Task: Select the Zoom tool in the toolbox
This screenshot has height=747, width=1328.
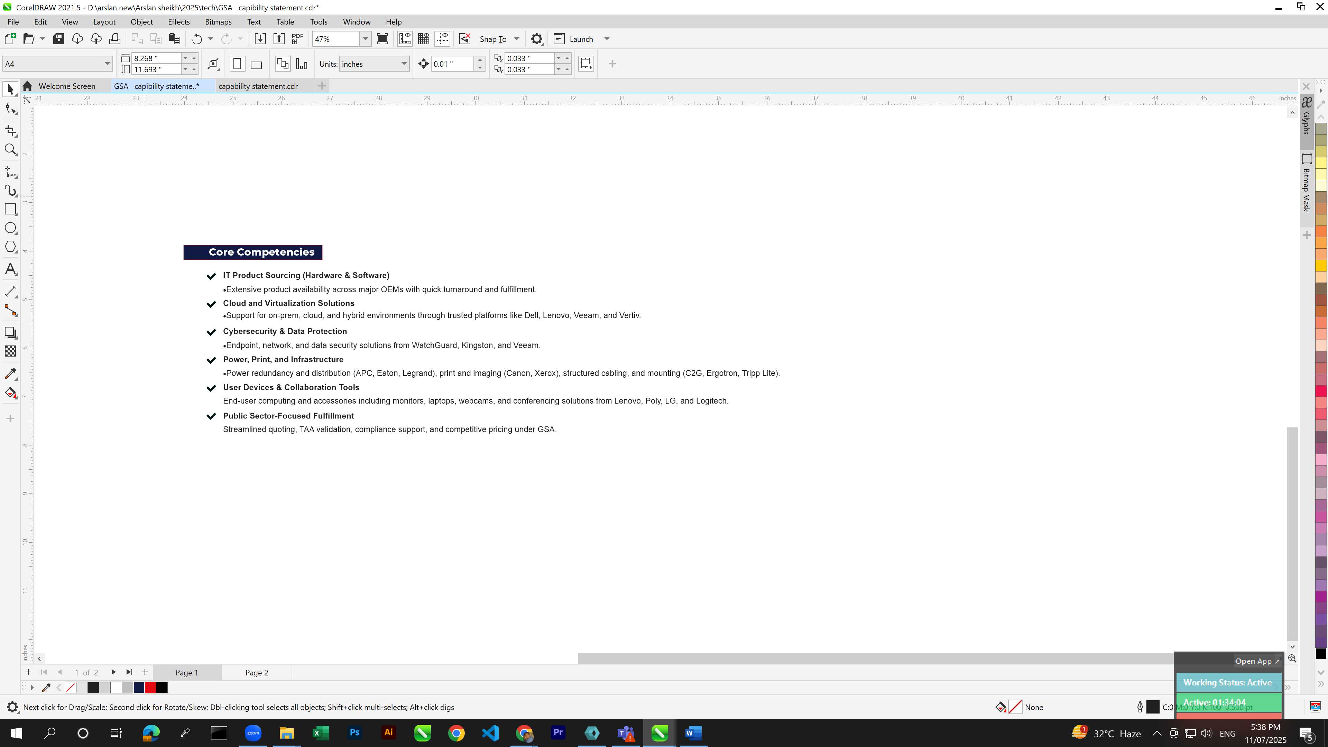Action: pos(10,149)
